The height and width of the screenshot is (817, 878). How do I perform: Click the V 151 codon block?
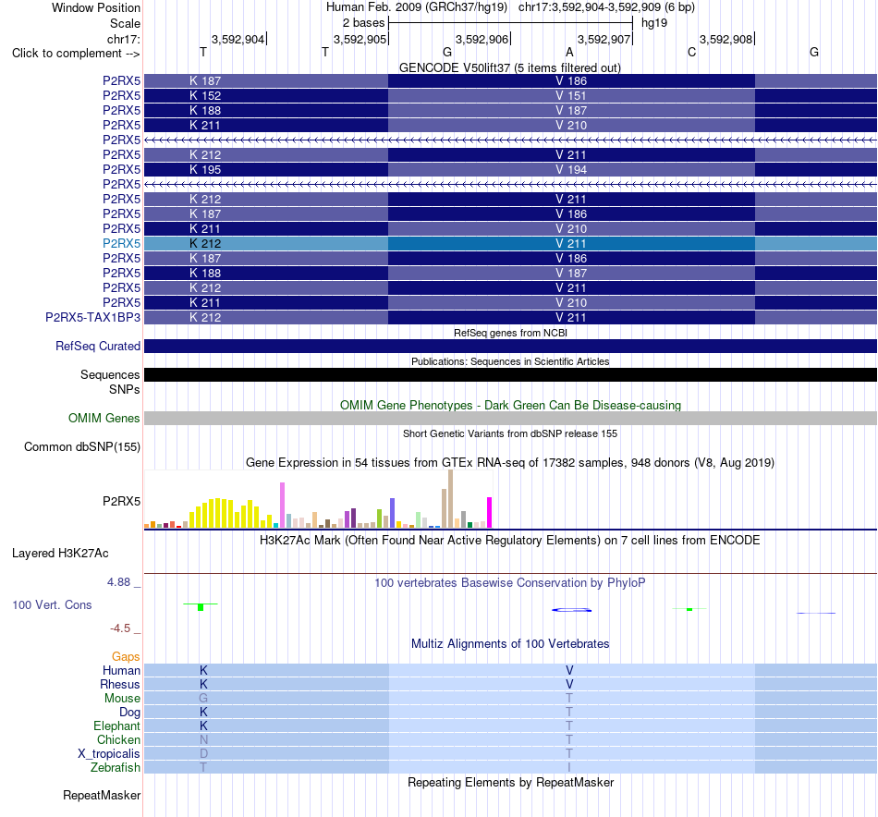(x=571, y=96)
